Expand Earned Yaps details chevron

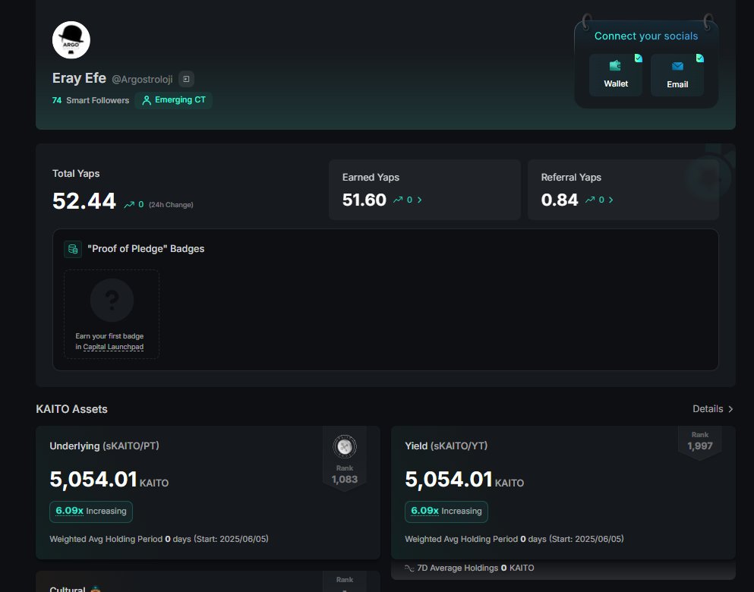click(419, 200)
